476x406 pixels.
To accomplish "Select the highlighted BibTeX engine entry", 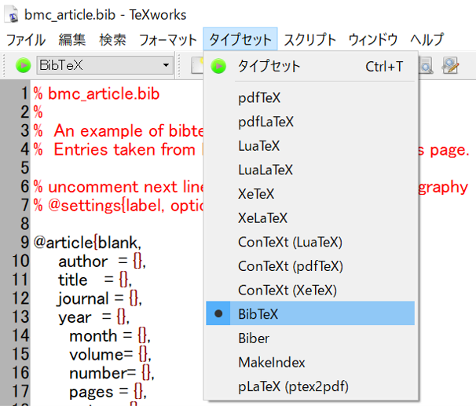I will click(310, 313).
